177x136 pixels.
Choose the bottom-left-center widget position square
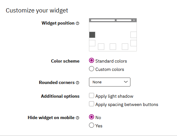[101, 47]
